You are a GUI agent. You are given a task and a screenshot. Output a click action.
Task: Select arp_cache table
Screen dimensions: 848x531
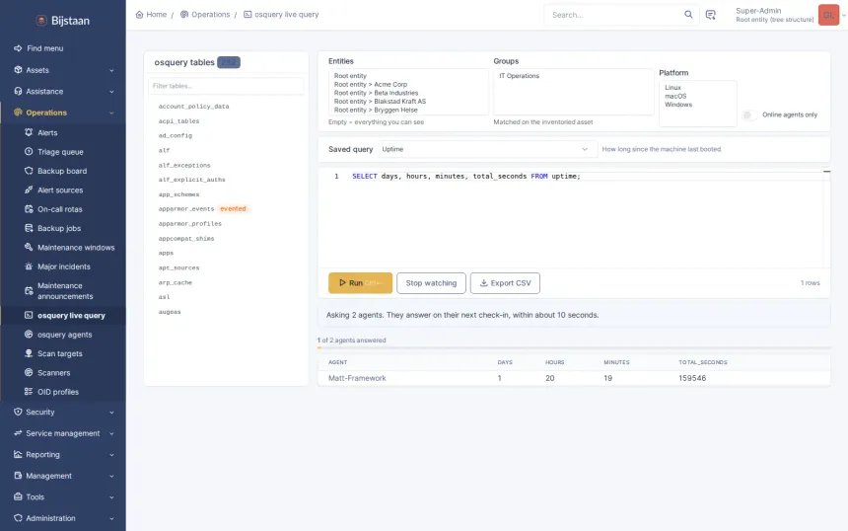[176, 282]
